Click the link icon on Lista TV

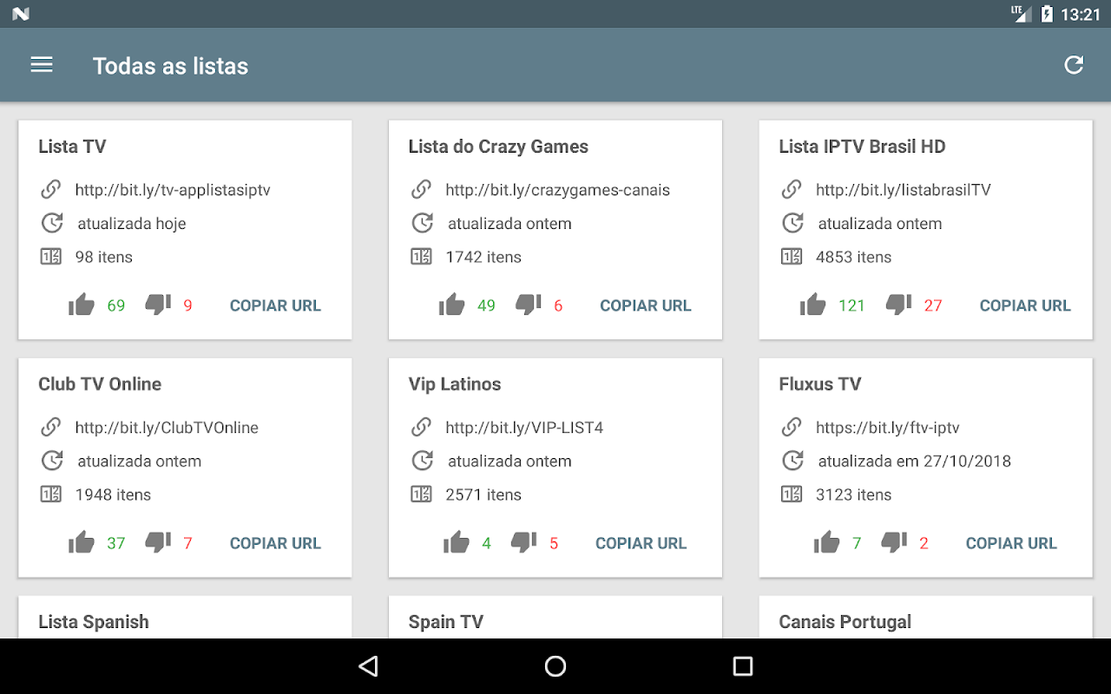[51, 189]
